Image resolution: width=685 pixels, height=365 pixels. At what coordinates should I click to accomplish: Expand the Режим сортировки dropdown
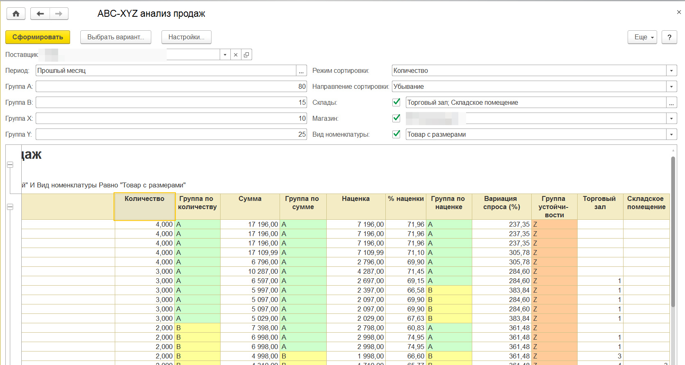coord(671,71)
